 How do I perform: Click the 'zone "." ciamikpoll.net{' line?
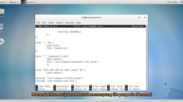click(x=52, y=56)
